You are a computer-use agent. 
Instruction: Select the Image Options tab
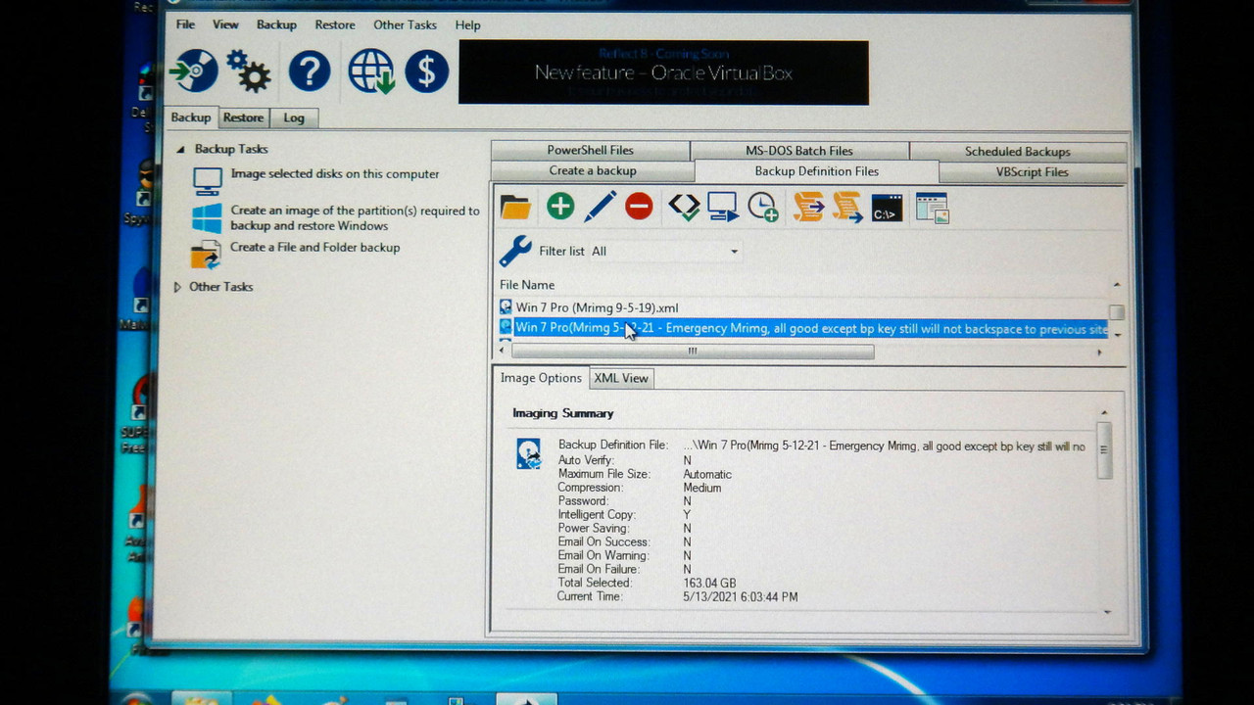(541, 378)
